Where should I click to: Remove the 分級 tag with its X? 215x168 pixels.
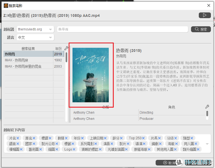(x=175, y=138)
